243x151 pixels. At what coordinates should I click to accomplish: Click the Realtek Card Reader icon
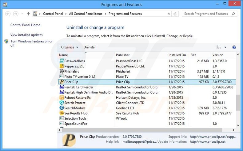coord(62,87)
